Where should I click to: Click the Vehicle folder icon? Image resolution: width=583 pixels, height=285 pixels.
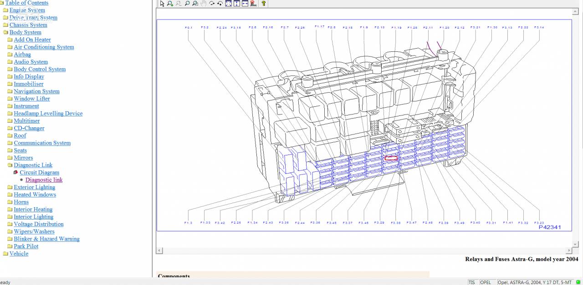click(x=5, y=254)
